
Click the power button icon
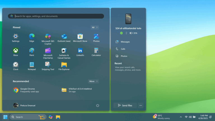97,105
